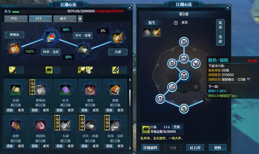Open the 砭石库 stone library

[195, 148]
